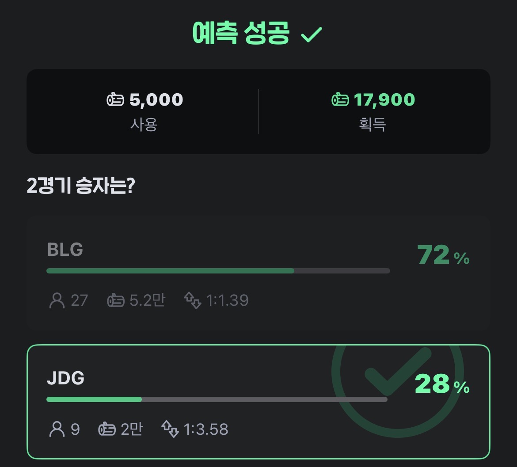Click the log points icon beside 2만

[x=107, y=429]
